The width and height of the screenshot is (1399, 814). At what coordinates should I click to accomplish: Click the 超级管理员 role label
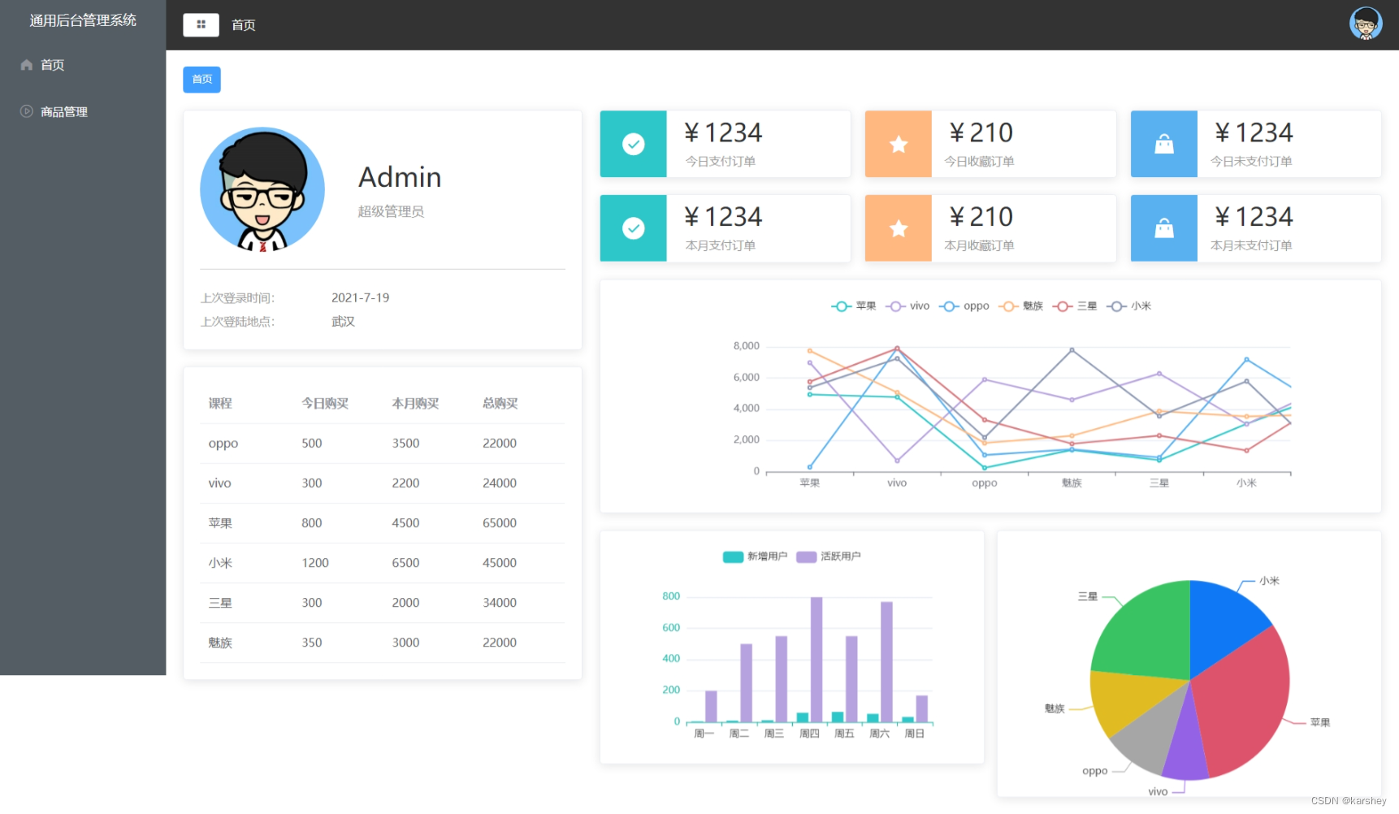tap(391, 212)
